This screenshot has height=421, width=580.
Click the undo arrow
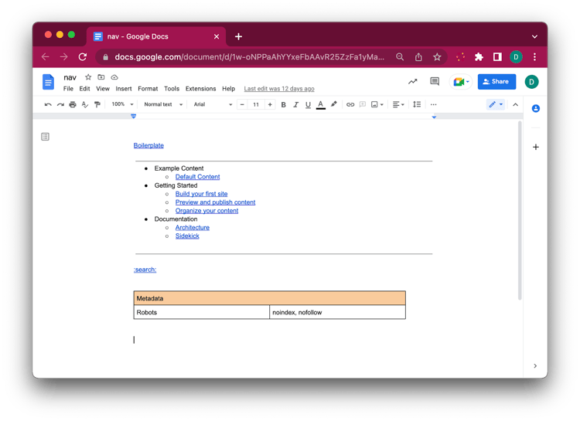(48, 104)
